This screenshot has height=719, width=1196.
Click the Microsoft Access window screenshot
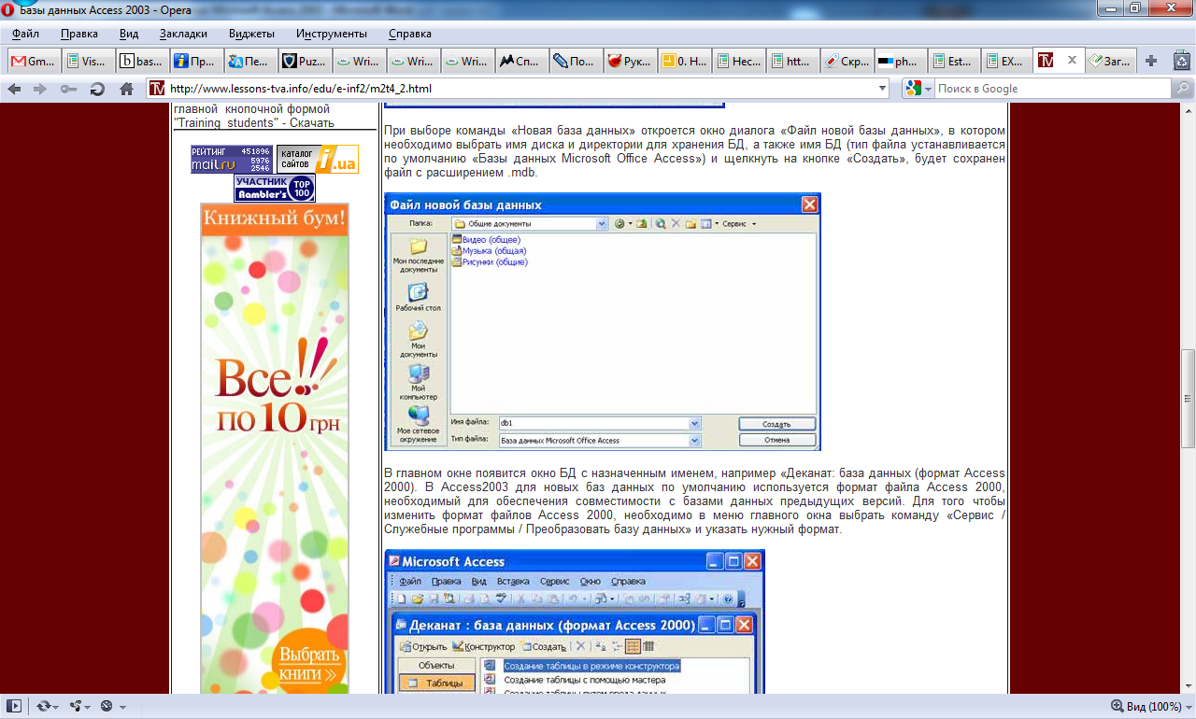[575, 622]
